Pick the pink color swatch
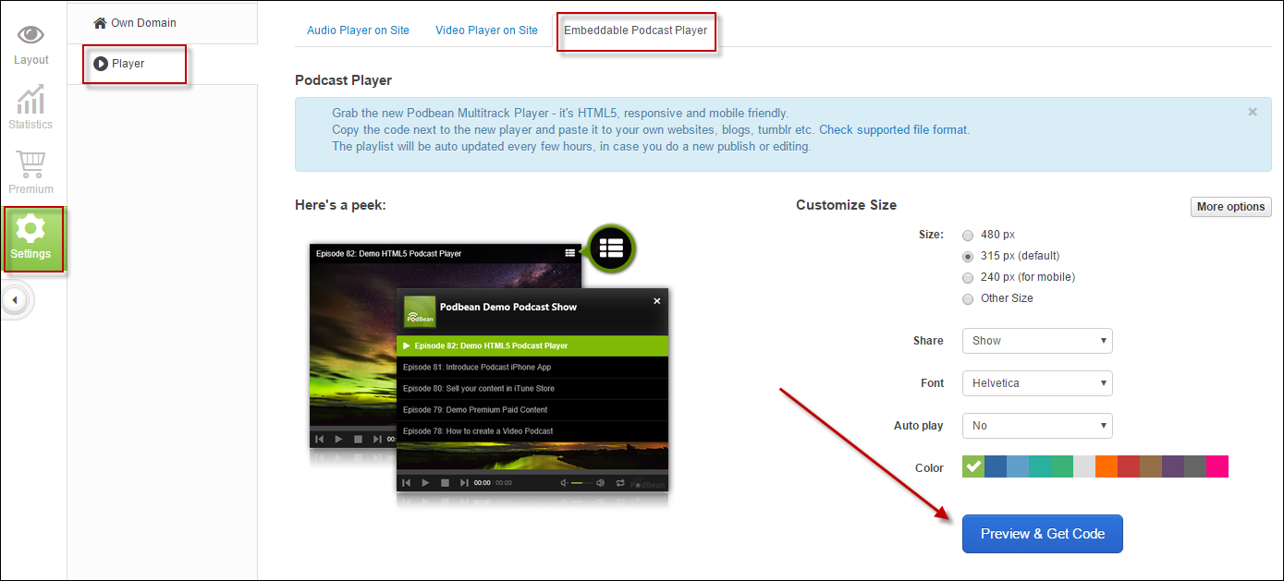 coord(1217,466)
